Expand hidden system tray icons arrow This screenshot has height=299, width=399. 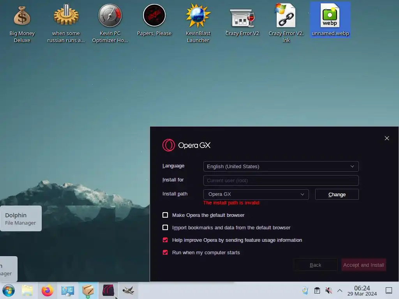point(340,290)
